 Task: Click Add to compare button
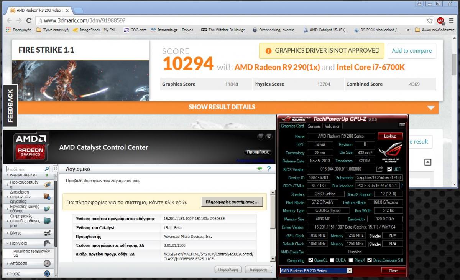(412, 51)
